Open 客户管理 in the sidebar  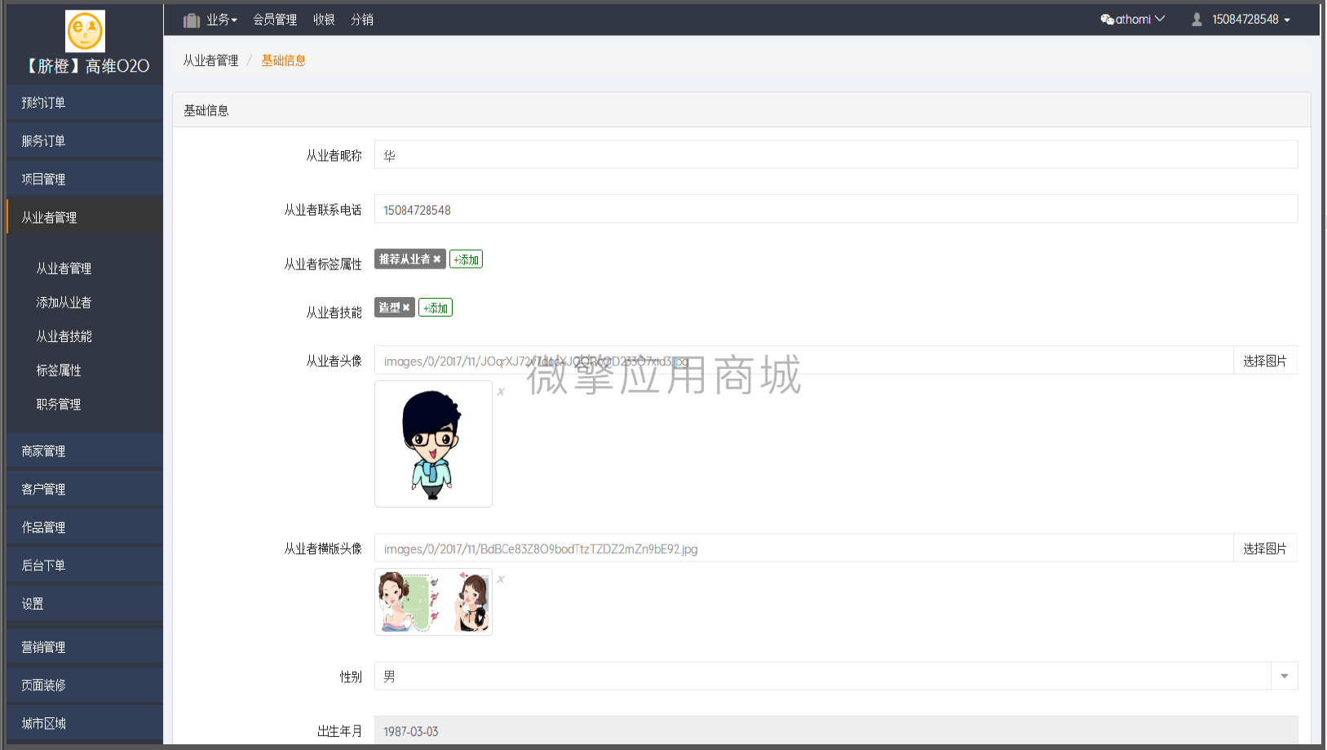point(85,489)
